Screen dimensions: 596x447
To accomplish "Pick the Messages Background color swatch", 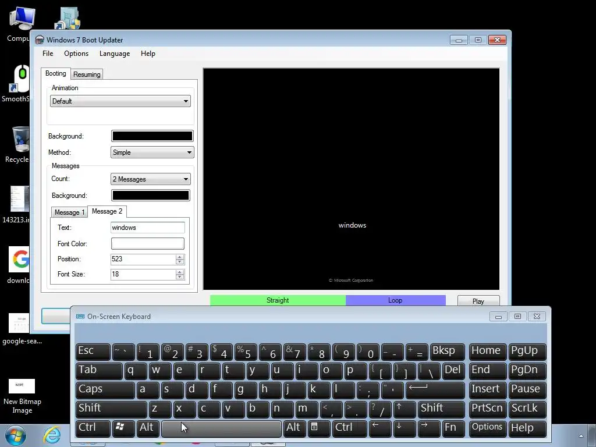I will 151,196.
